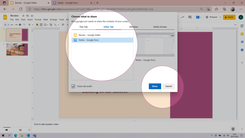The width and height of the screenshot is (245, 138).
Task: Open Google Calendar side panel icon
Action: click(x=242, y=26)
